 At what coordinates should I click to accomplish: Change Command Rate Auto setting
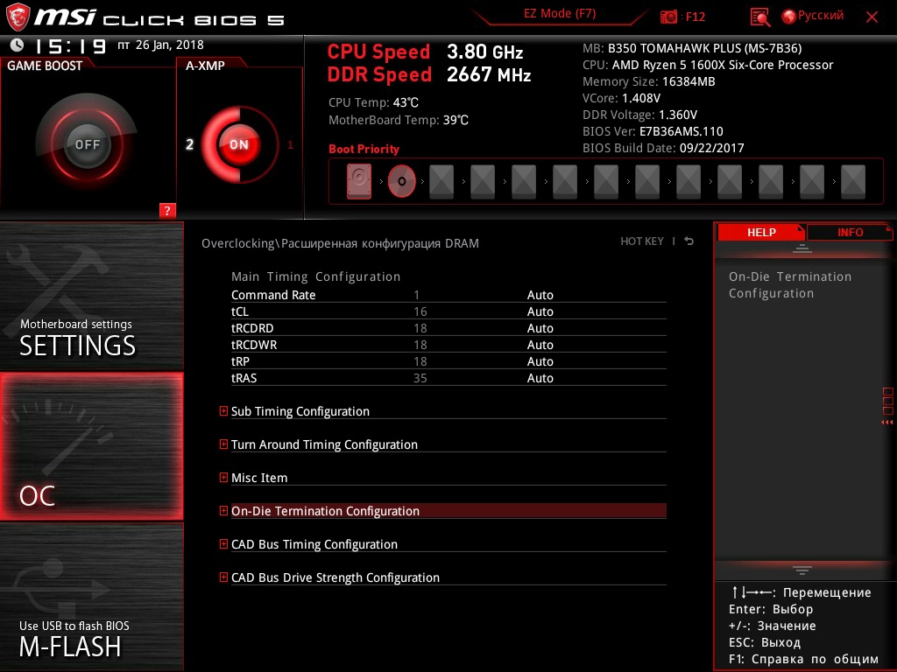540,295
